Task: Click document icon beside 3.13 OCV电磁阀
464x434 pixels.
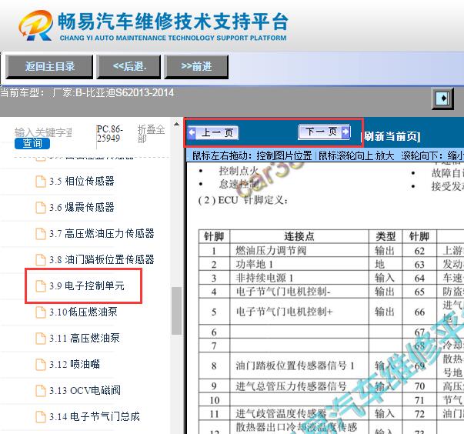Action: 41,390
